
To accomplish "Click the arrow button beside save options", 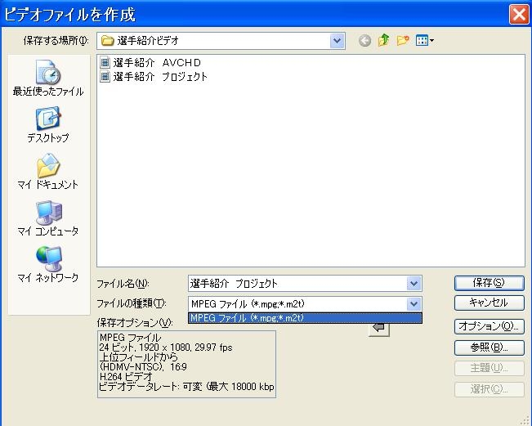I will tap(378, 329).
